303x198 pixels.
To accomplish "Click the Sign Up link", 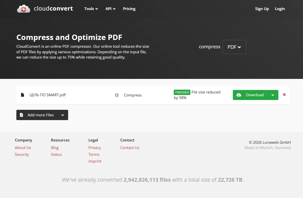I will pyautogui.click(x=262, y=9).
